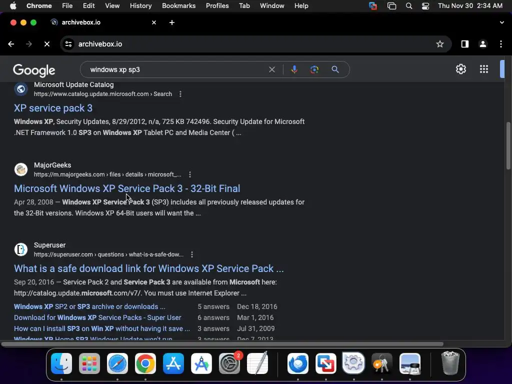
Task: Click the back navigation arrow
Action: (x=11, y=44)
